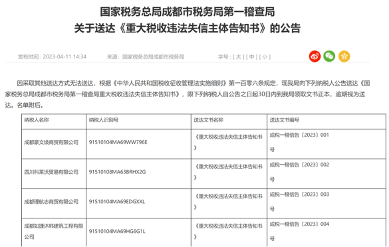389x247 pixels.
Task: Click column header 纳税人识别号
Action: point(104,120)
